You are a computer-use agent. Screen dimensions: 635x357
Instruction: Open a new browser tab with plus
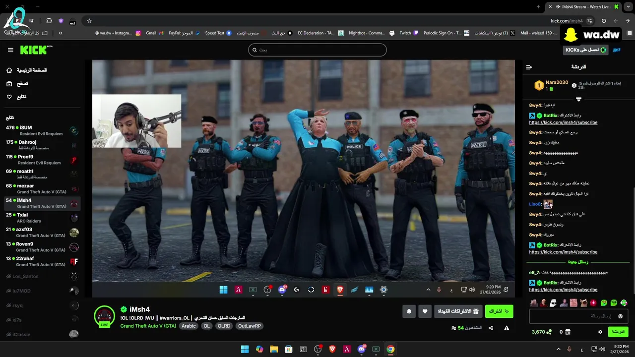pos(538,7)
